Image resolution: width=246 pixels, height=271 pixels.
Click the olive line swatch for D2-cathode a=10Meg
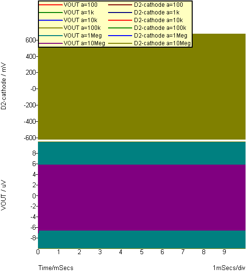tap(120, 43)
